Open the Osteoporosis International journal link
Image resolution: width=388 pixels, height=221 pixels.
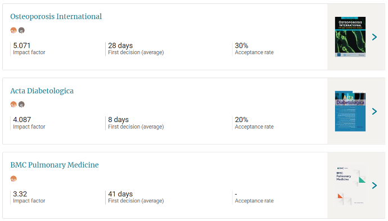click(56, 16)
